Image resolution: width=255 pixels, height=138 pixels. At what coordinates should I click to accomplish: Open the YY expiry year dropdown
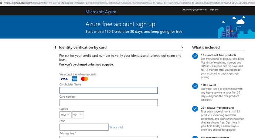point(78,115)
